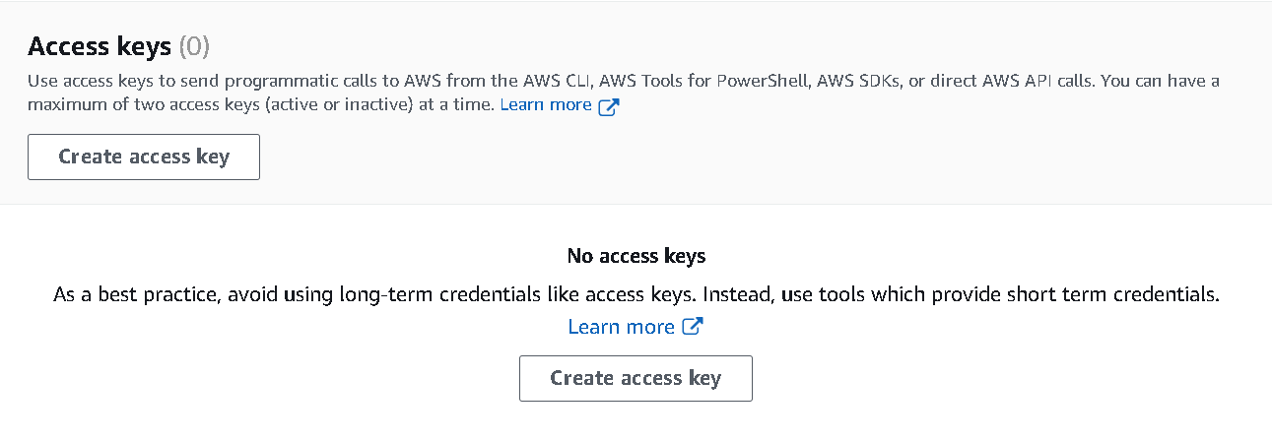Click the Access keys section heading
1272x441 pixels.
(100, 46)
